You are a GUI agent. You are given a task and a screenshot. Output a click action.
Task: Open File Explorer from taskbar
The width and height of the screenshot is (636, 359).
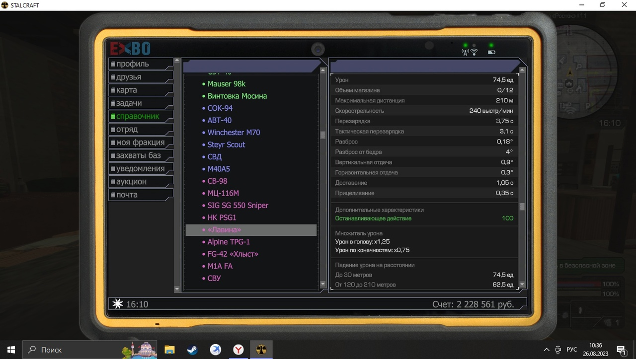coord(169,350)
